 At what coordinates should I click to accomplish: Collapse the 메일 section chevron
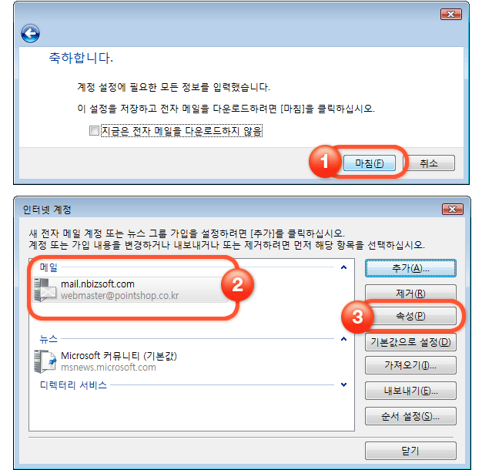click(343, 267)
